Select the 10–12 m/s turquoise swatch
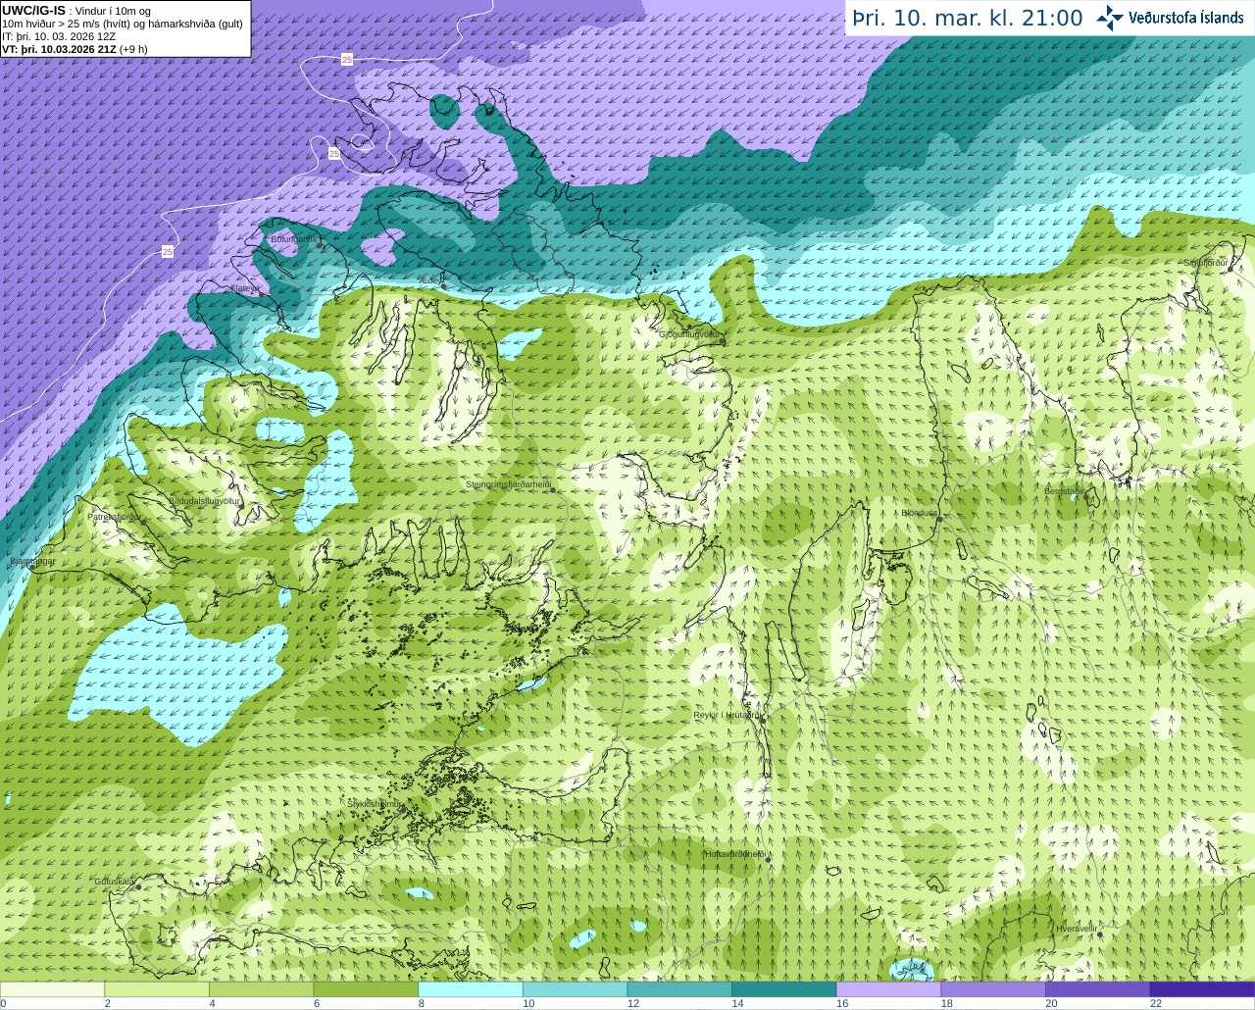 pyautogui.click(x=576, y=988)
